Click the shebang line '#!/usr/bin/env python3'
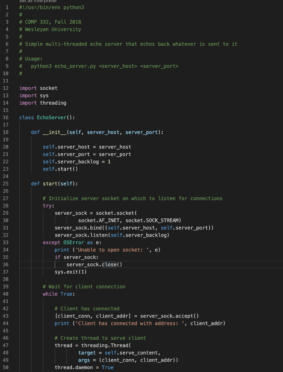Image resolution: width=283 pixels, height=372 pixels. click(x=52, y=7)
